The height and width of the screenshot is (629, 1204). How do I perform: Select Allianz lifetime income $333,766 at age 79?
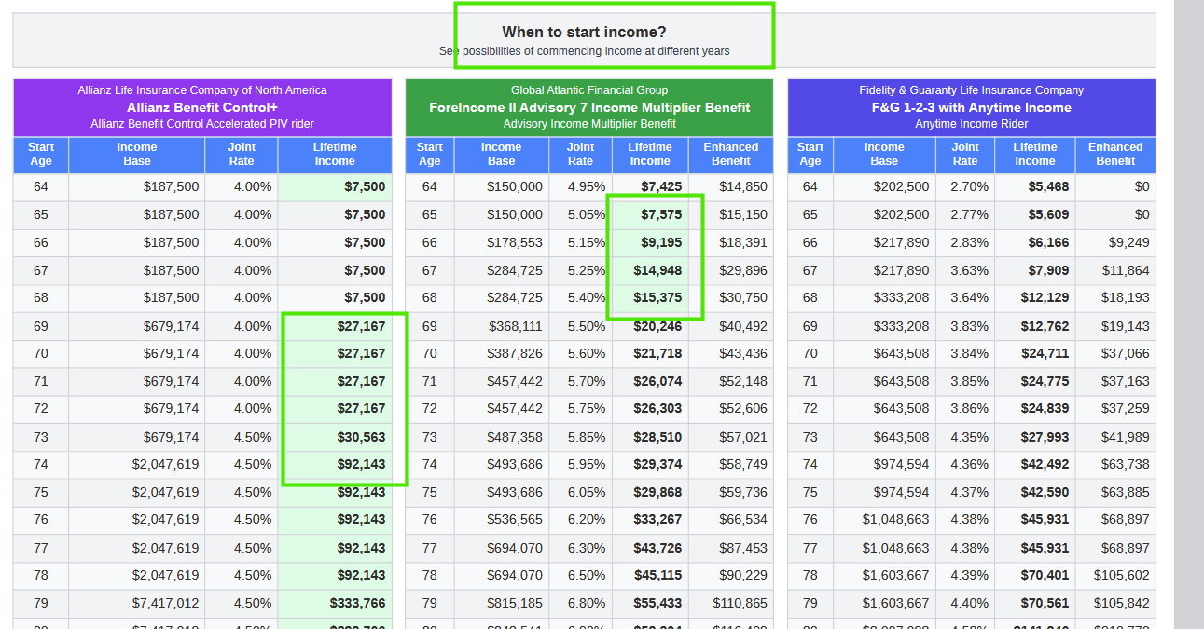[357, 603]
